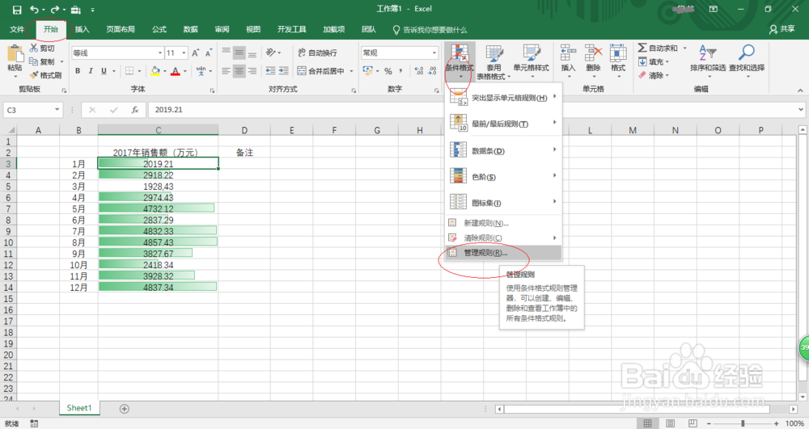Open the font name combo box
This screenshot has width=809, height=429.
117,53
